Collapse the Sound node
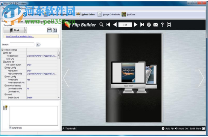 [x=6, y=95]
